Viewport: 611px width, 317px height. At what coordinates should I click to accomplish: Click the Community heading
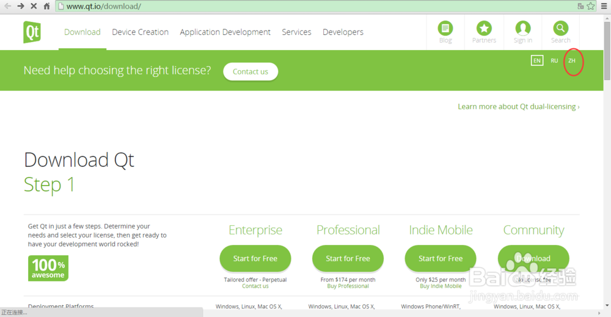pos(533,230)
